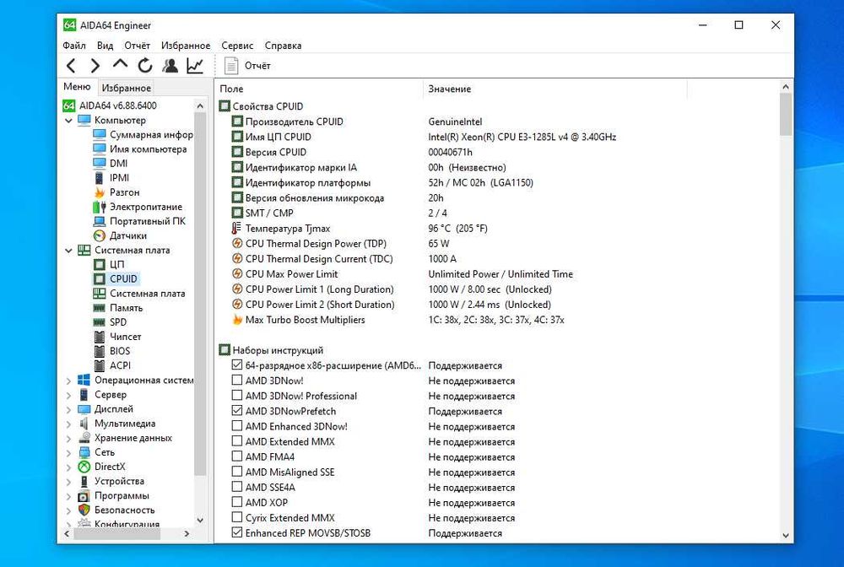844x567 pixels.
Task: Expand the Сеть tree node
Action: point(68,452)
